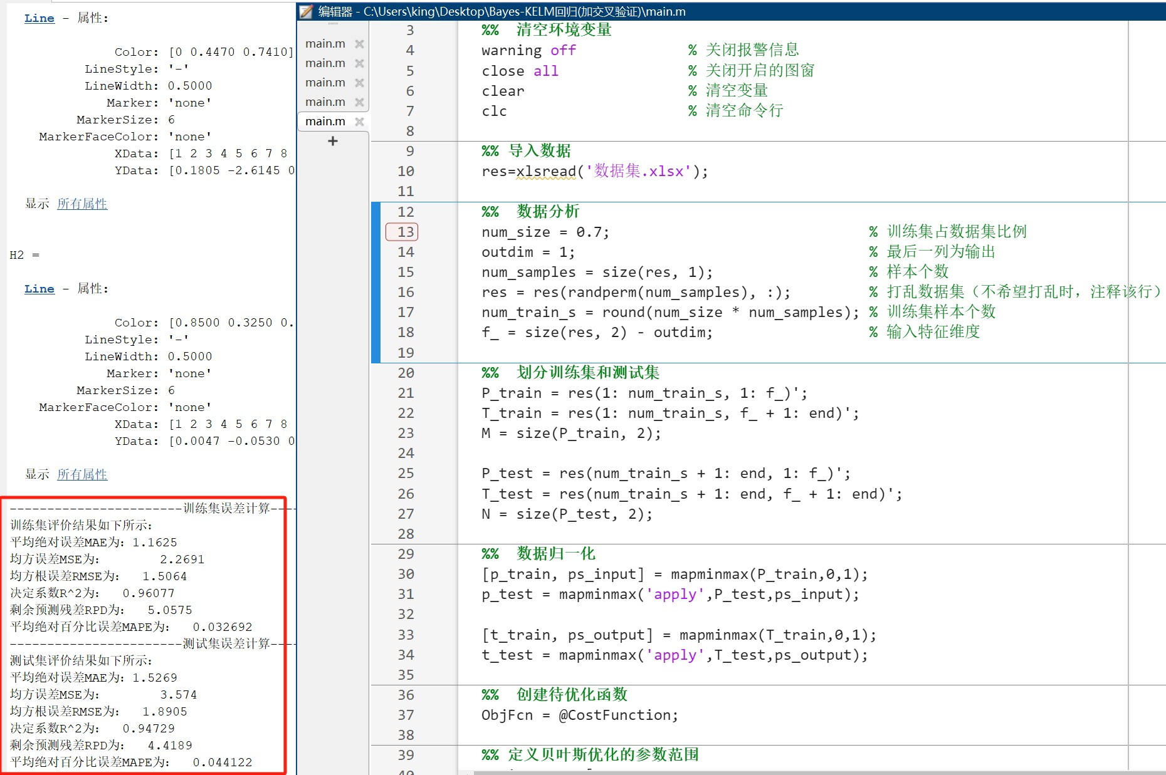
Task: Open the Line link above Color 0.4470
Action: 39,18
